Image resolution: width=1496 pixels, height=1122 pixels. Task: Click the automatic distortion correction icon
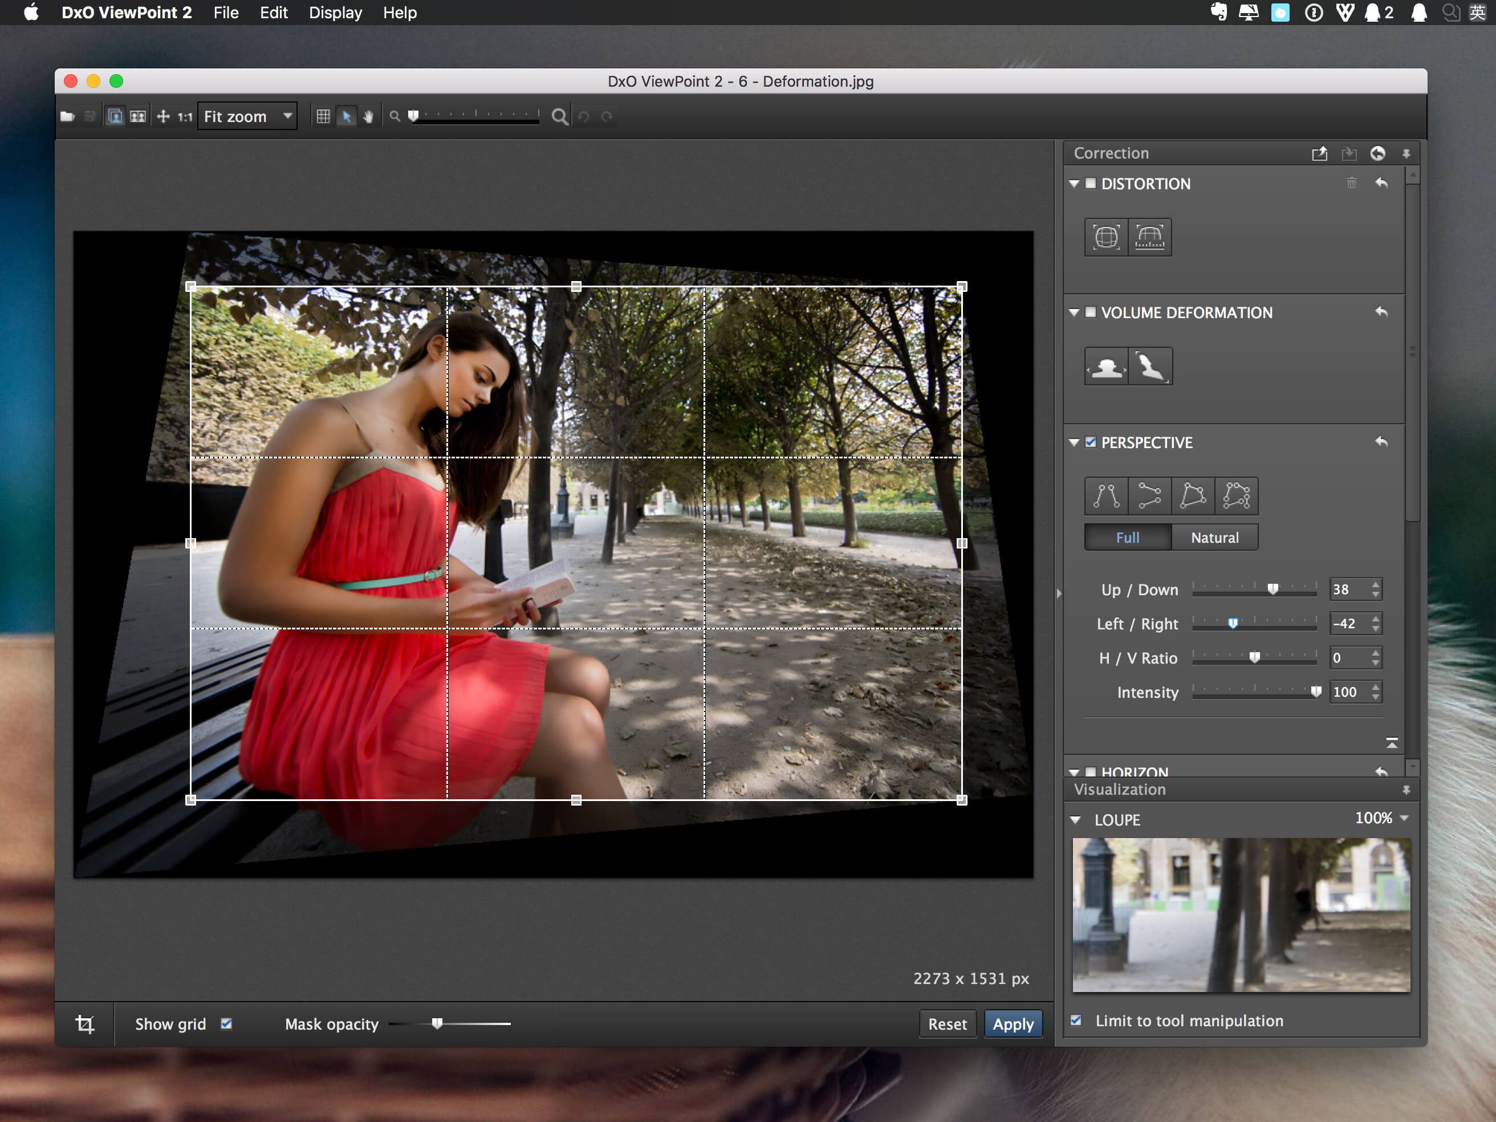pos(1106,237)
